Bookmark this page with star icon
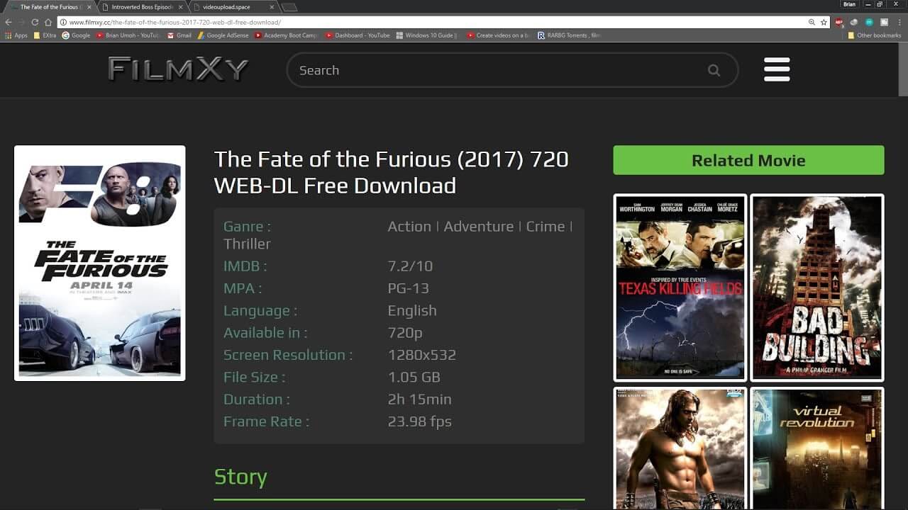 (824, 22)
